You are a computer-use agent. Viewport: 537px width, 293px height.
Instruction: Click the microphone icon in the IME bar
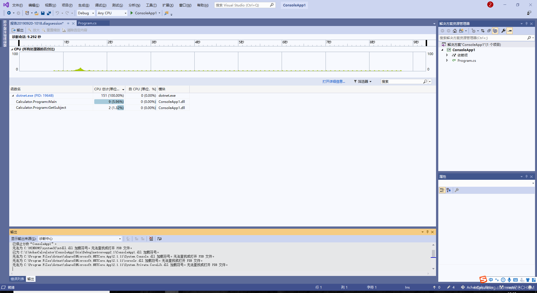pos(509,280)
